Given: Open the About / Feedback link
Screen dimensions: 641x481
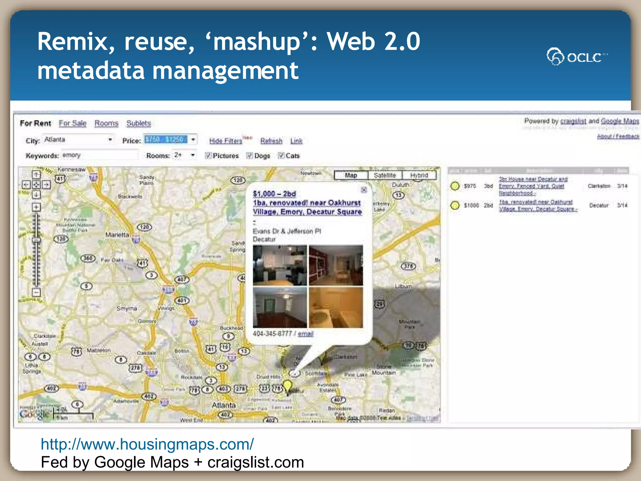Looking at the screenshot, I should click(618, 136).
